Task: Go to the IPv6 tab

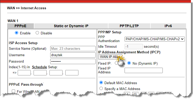Action: point(168,26)
